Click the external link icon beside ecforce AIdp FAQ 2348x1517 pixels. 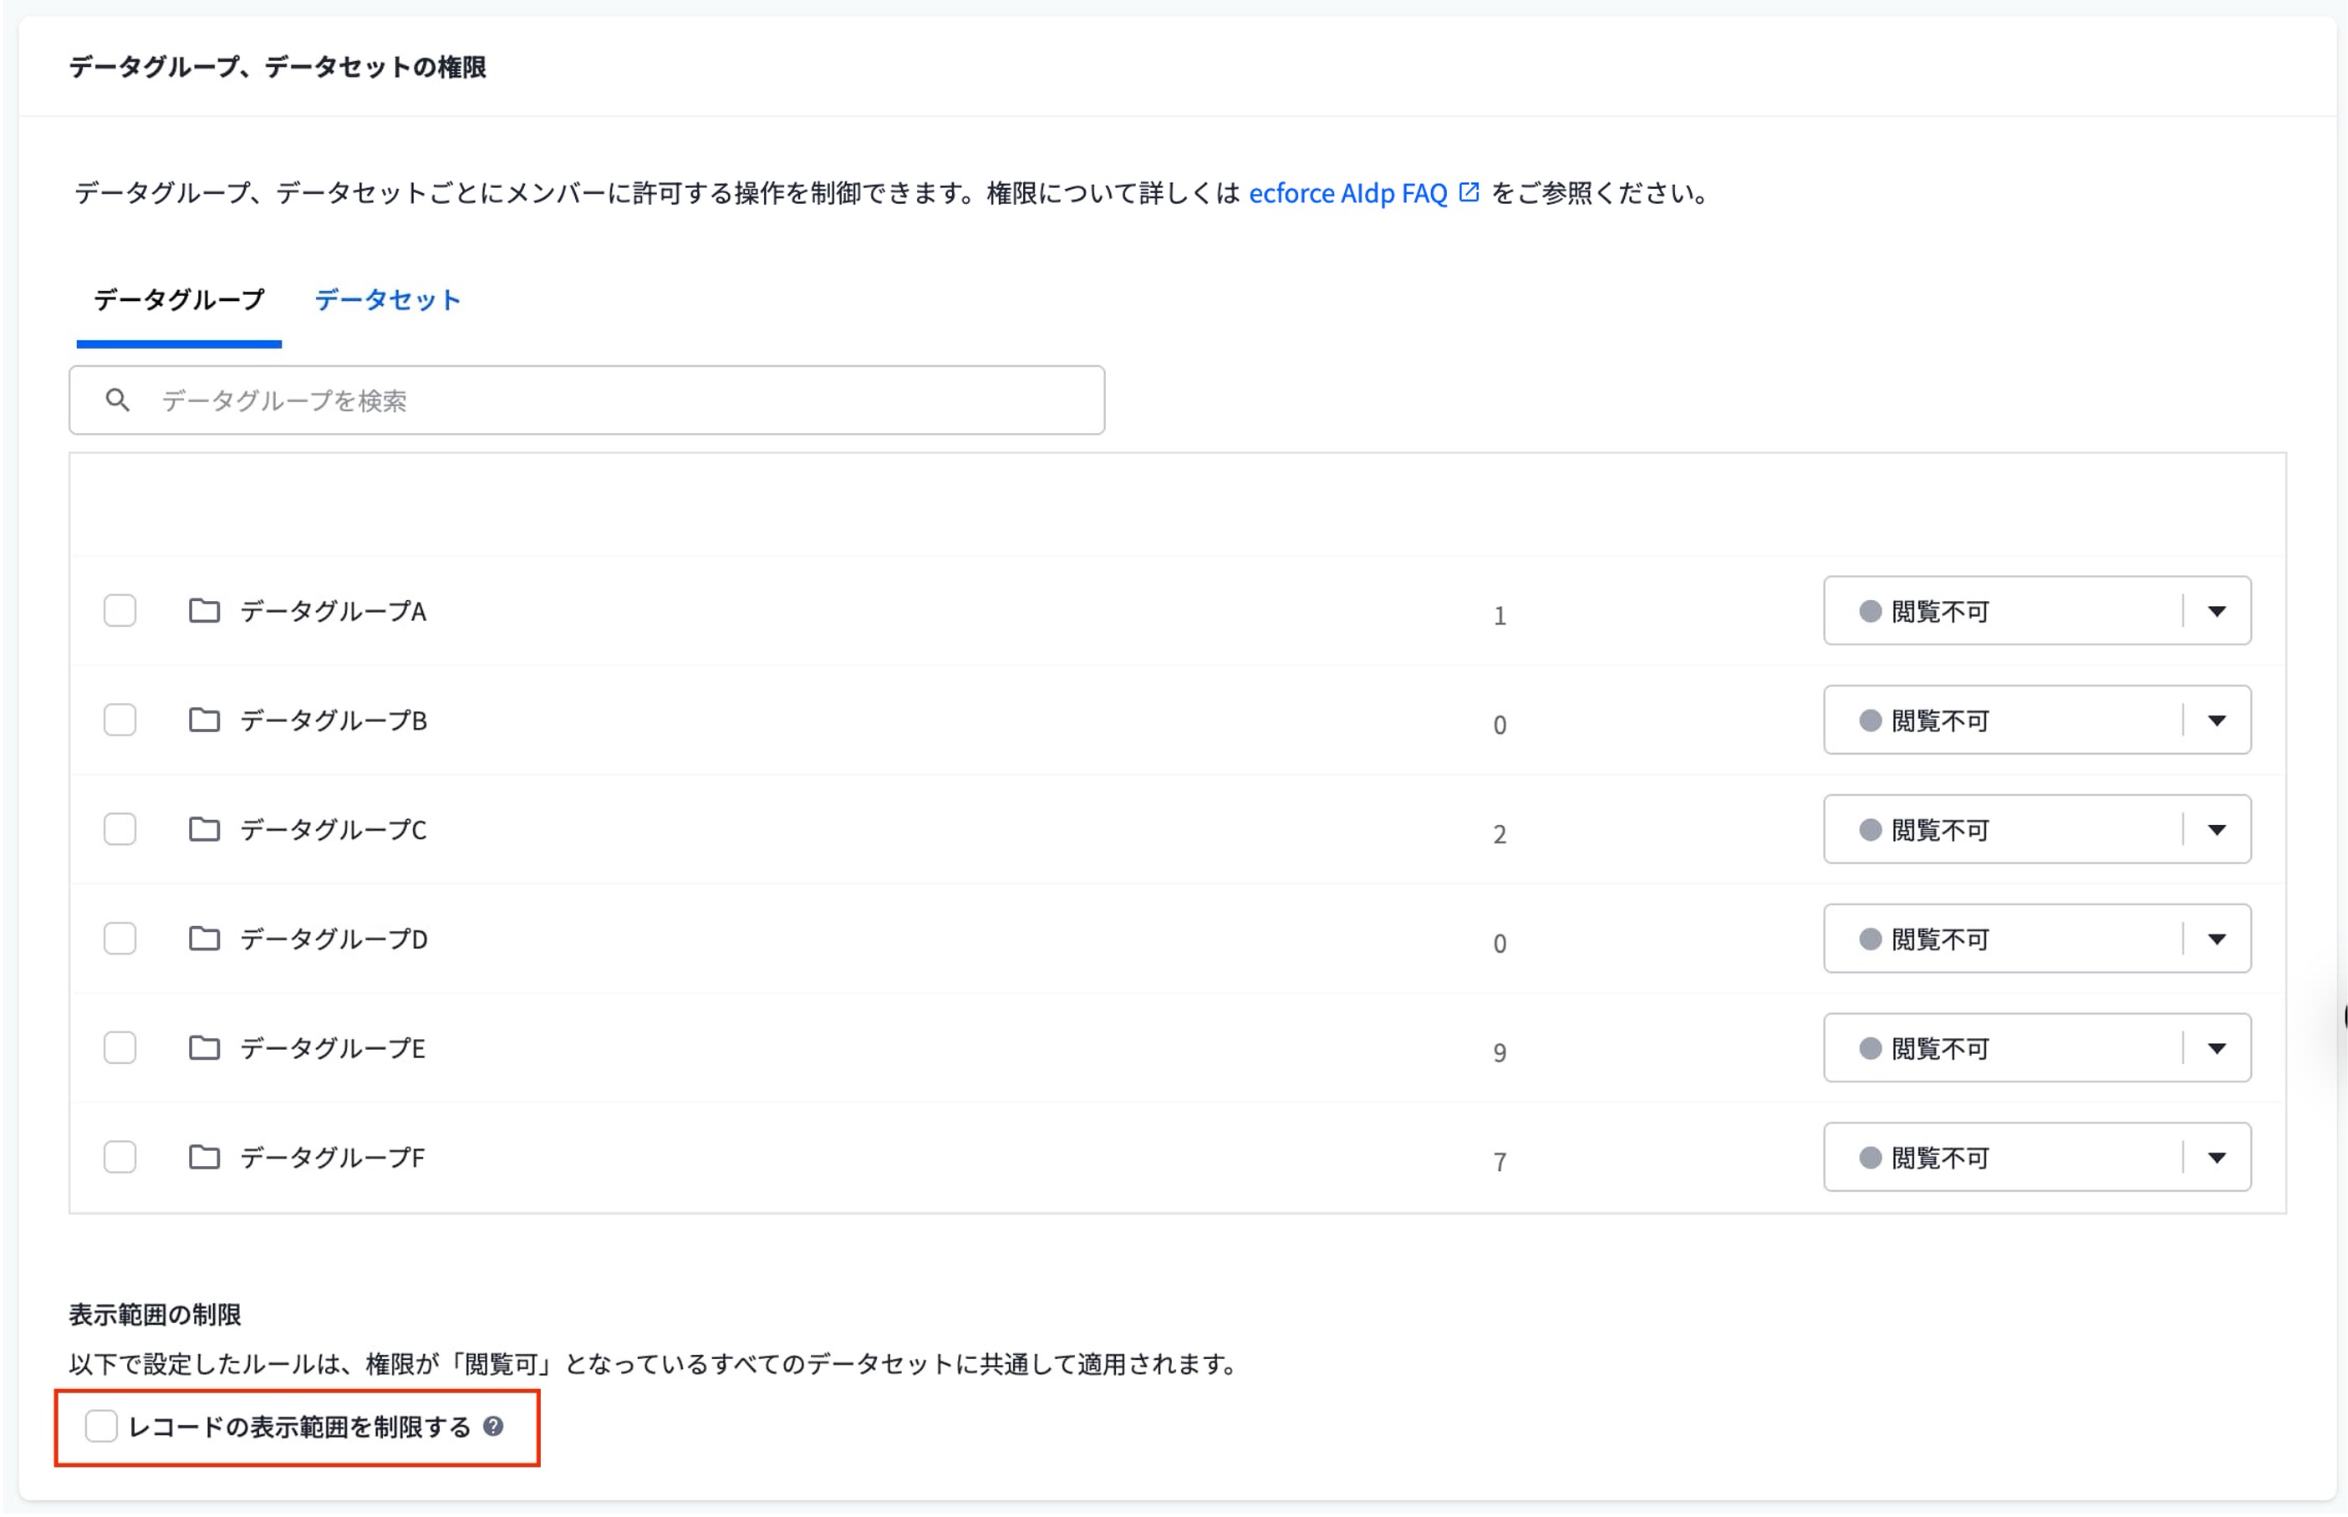(1469, 192)
